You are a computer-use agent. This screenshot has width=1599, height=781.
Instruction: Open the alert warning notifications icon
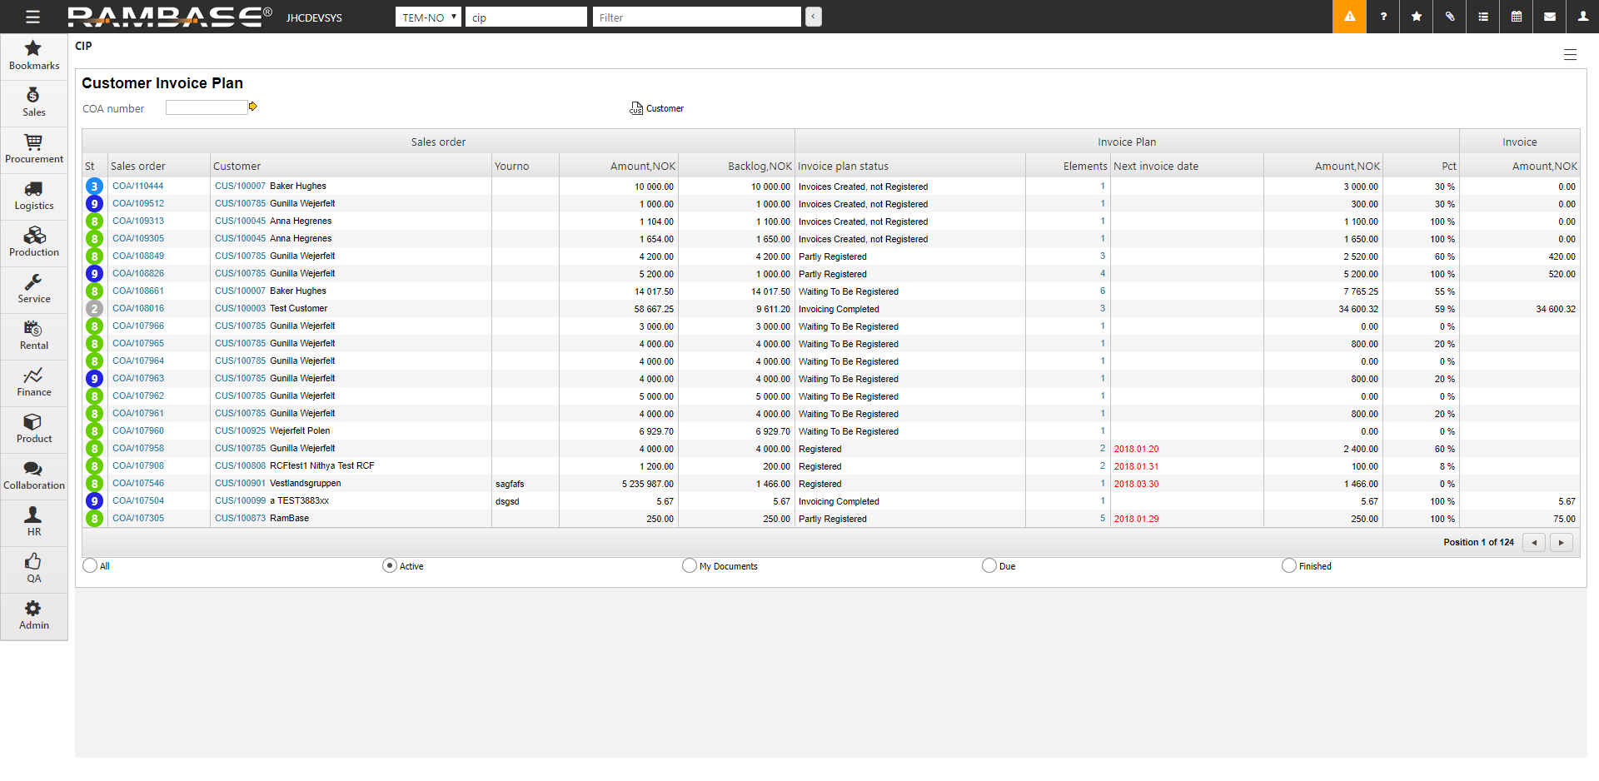point(1349,17)
